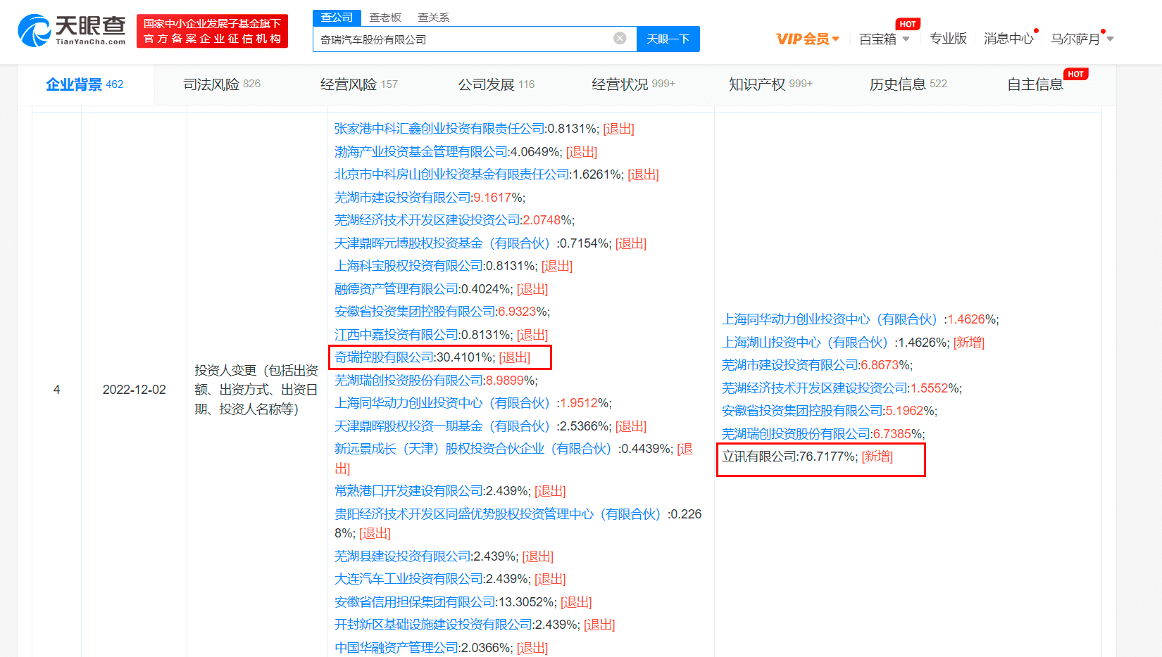Image resolution: width=1162 pixels, height=657 pixels.
Task: Open the 司法风险 tab
Action: [222, 84]
